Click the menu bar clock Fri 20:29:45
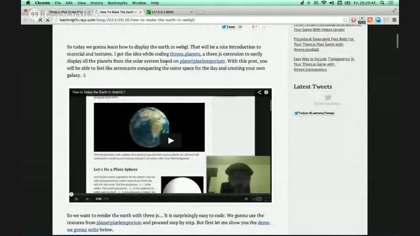The height and width of the screenshot is (236, 420). tap(364, 3)
